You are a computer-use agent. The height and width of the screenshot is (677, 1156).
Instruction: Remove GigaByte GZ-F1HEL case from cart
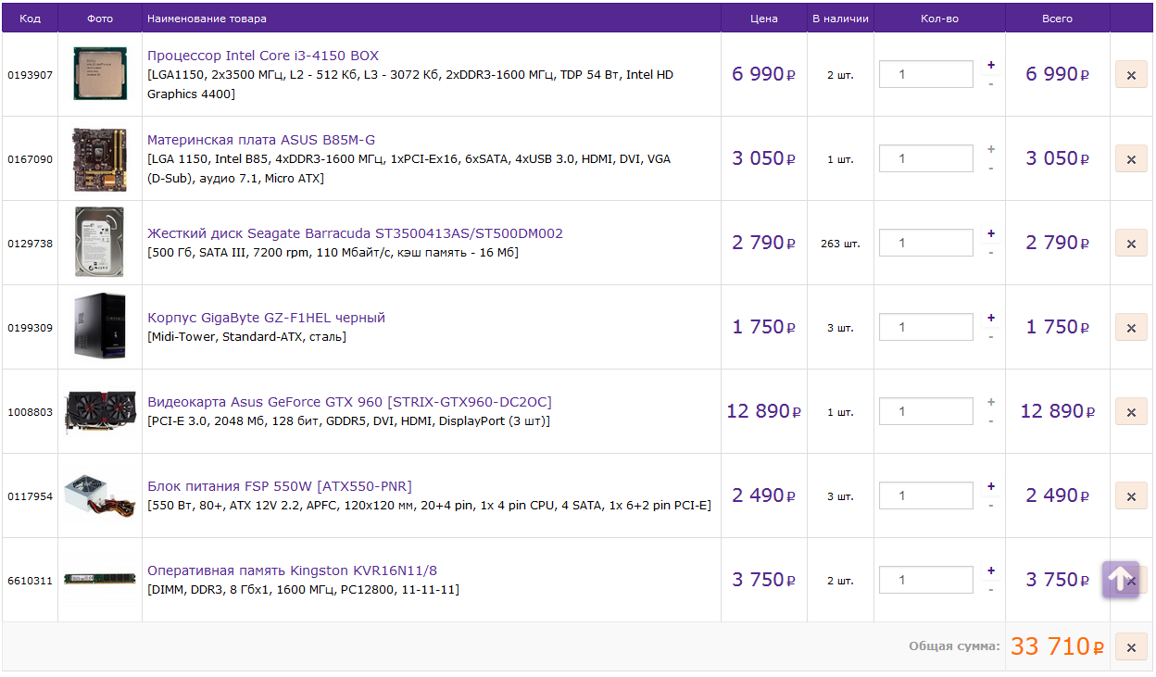1131,328
